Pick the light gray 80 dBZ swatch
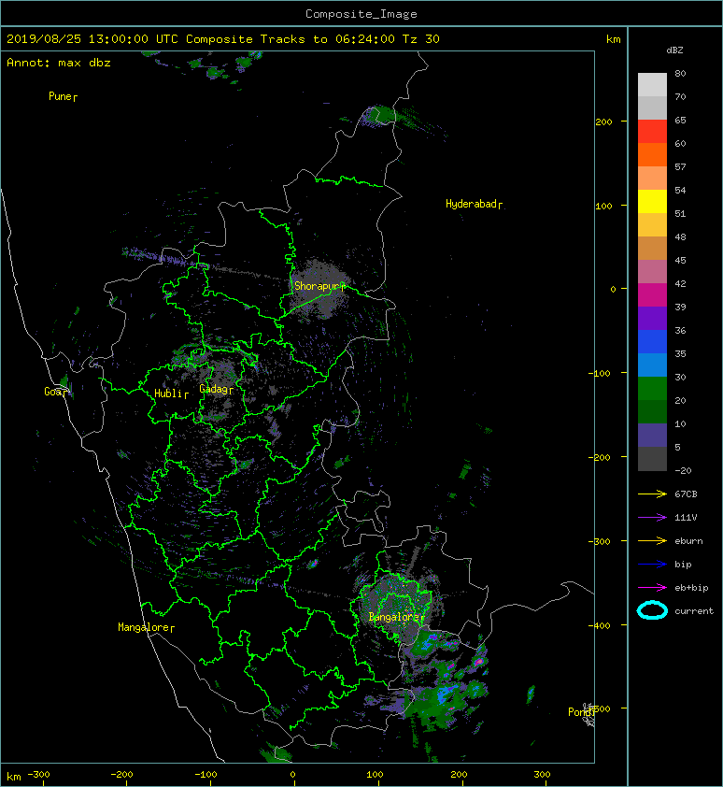723x787 pixels. 652,84
